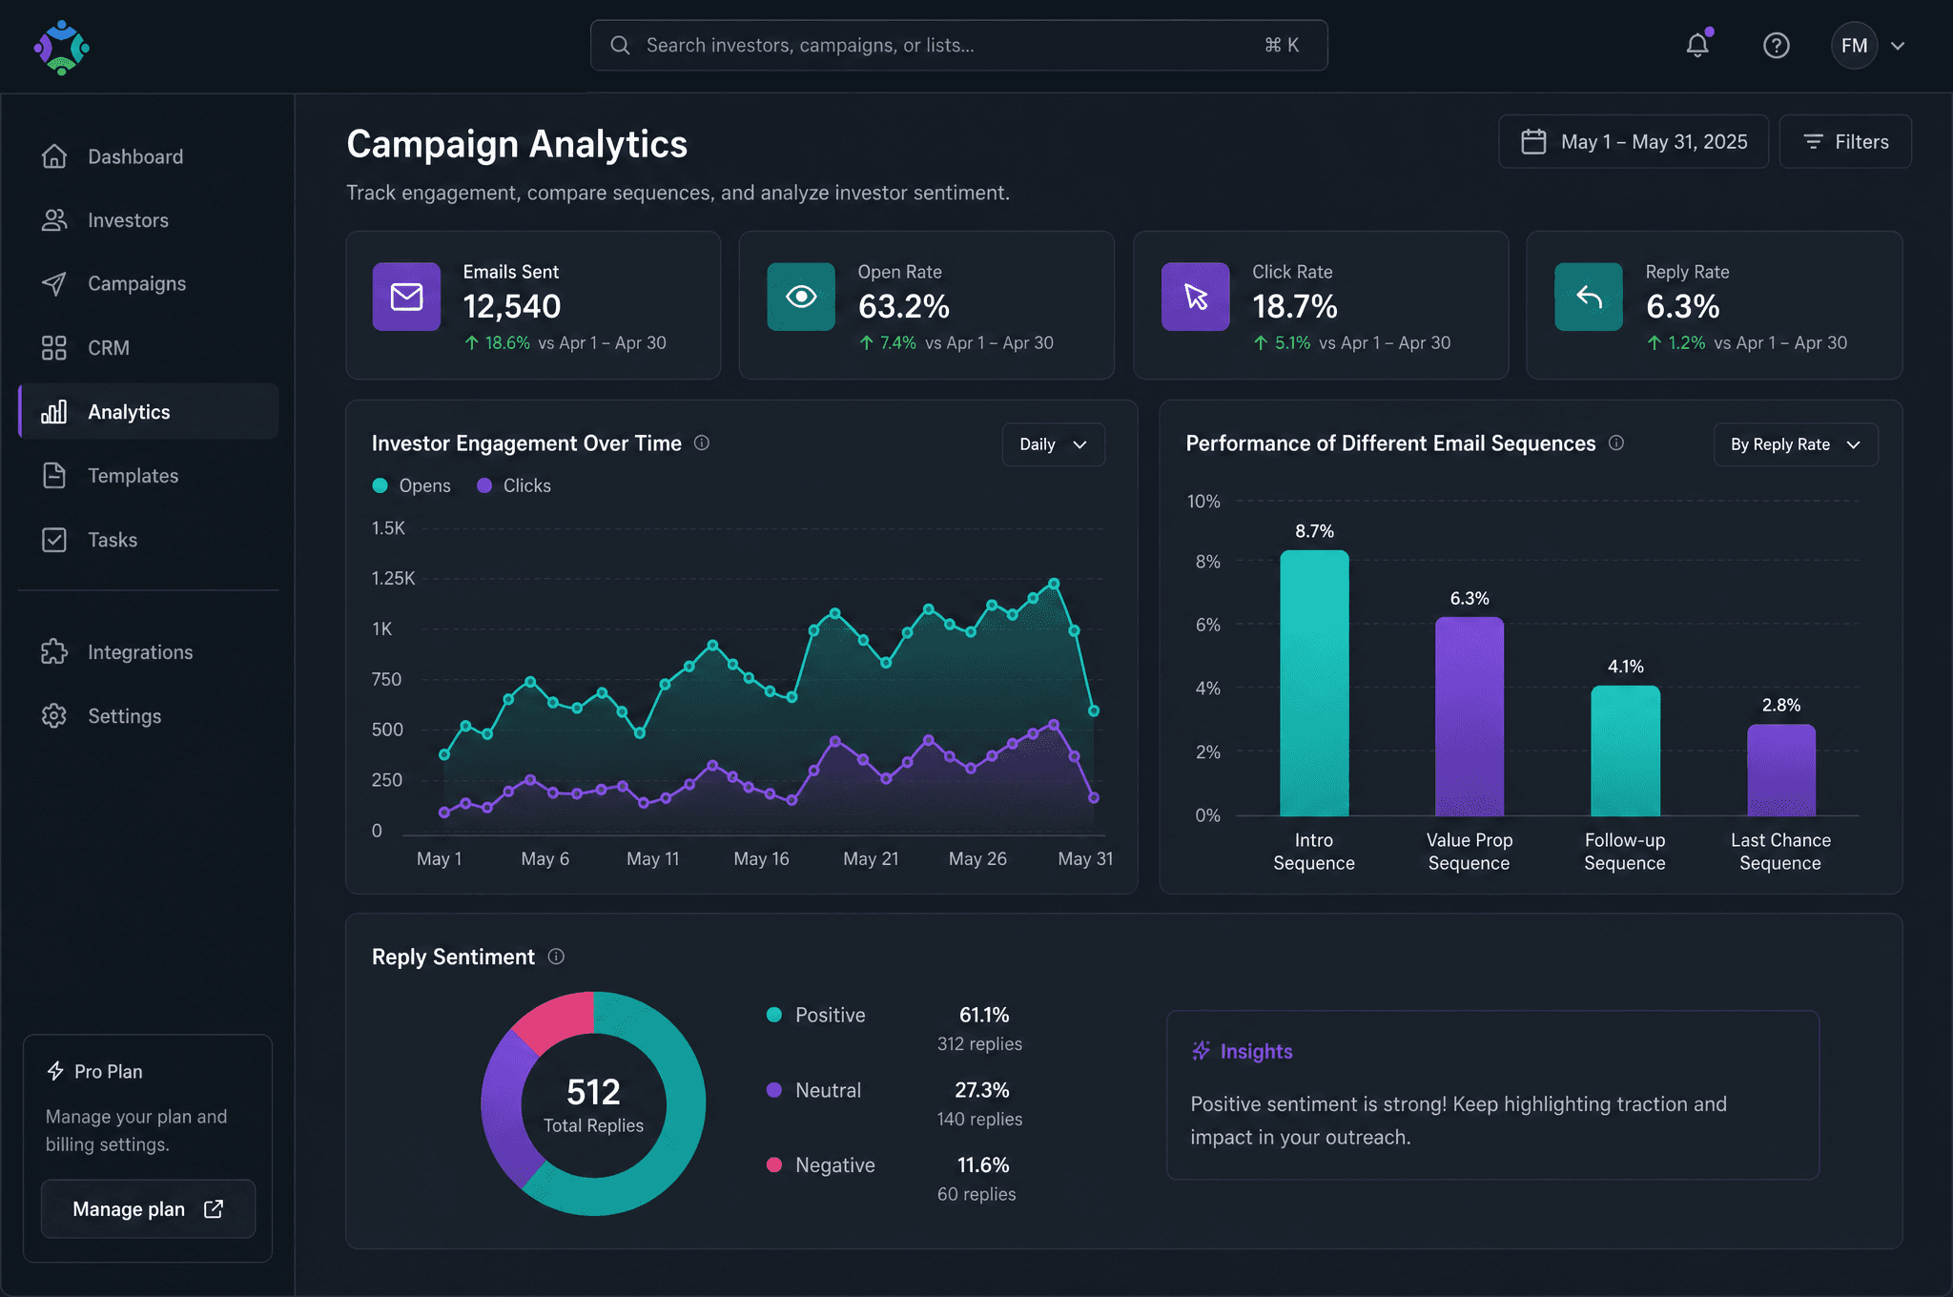
Task: Go to Dashboard in the sidebar
Action: coord(149,156)
